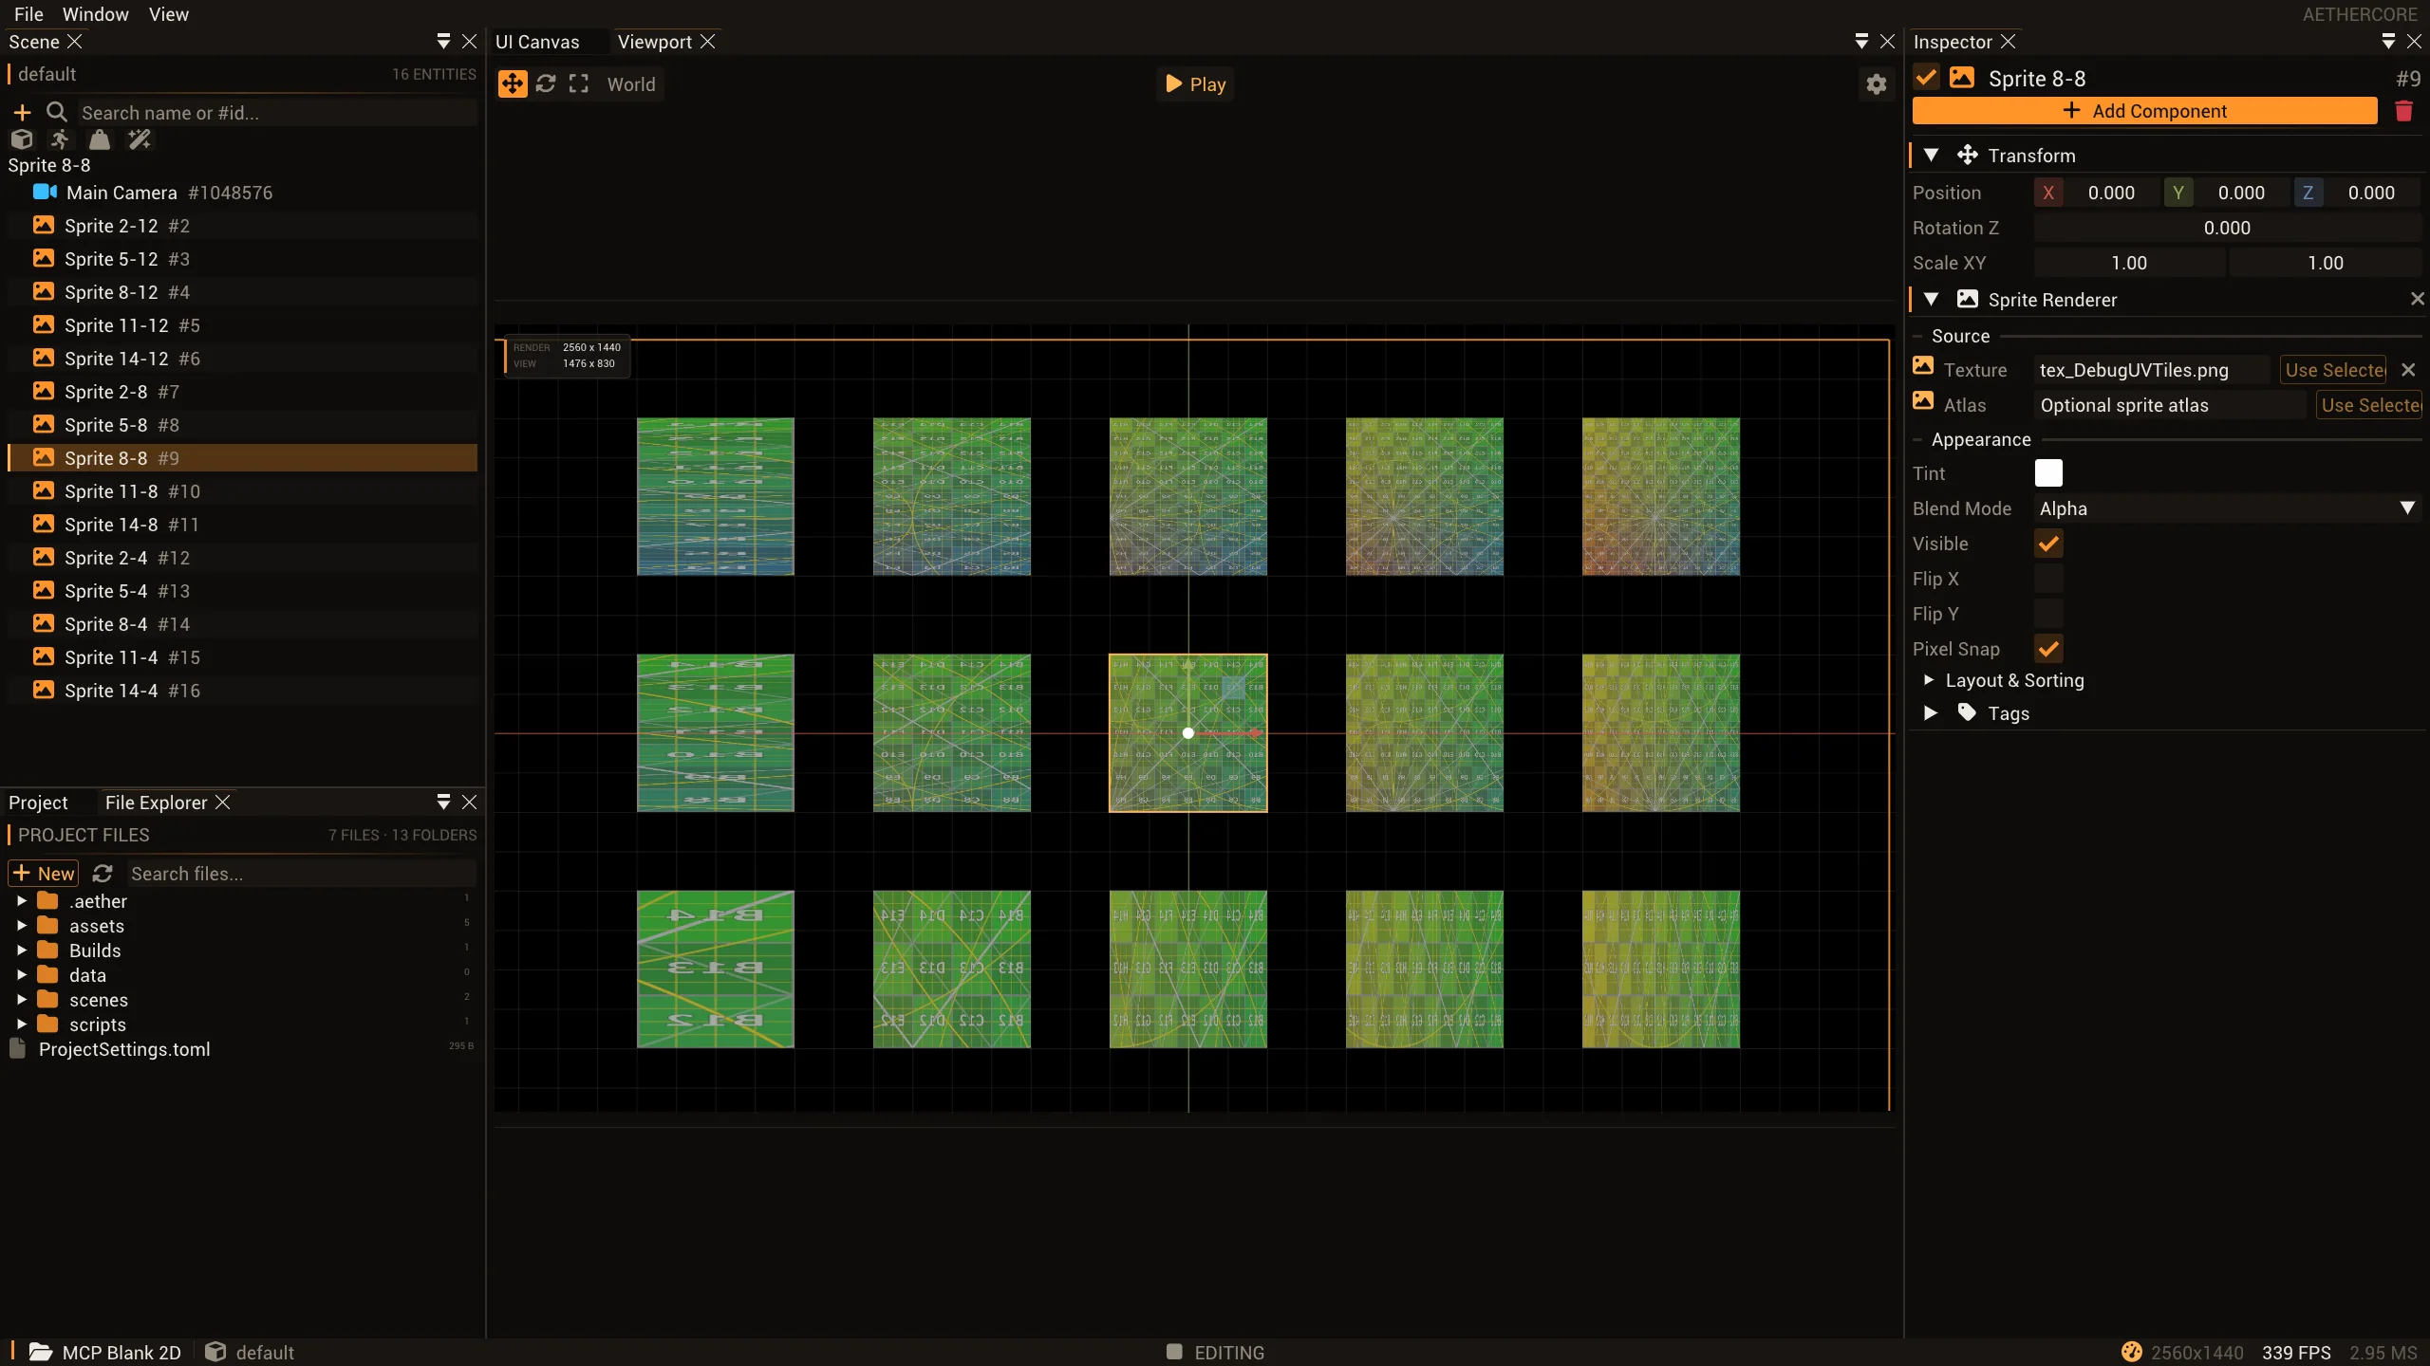Open the File menu
The height and width of the screenshot is (1366, 2430).
[28, 14]
